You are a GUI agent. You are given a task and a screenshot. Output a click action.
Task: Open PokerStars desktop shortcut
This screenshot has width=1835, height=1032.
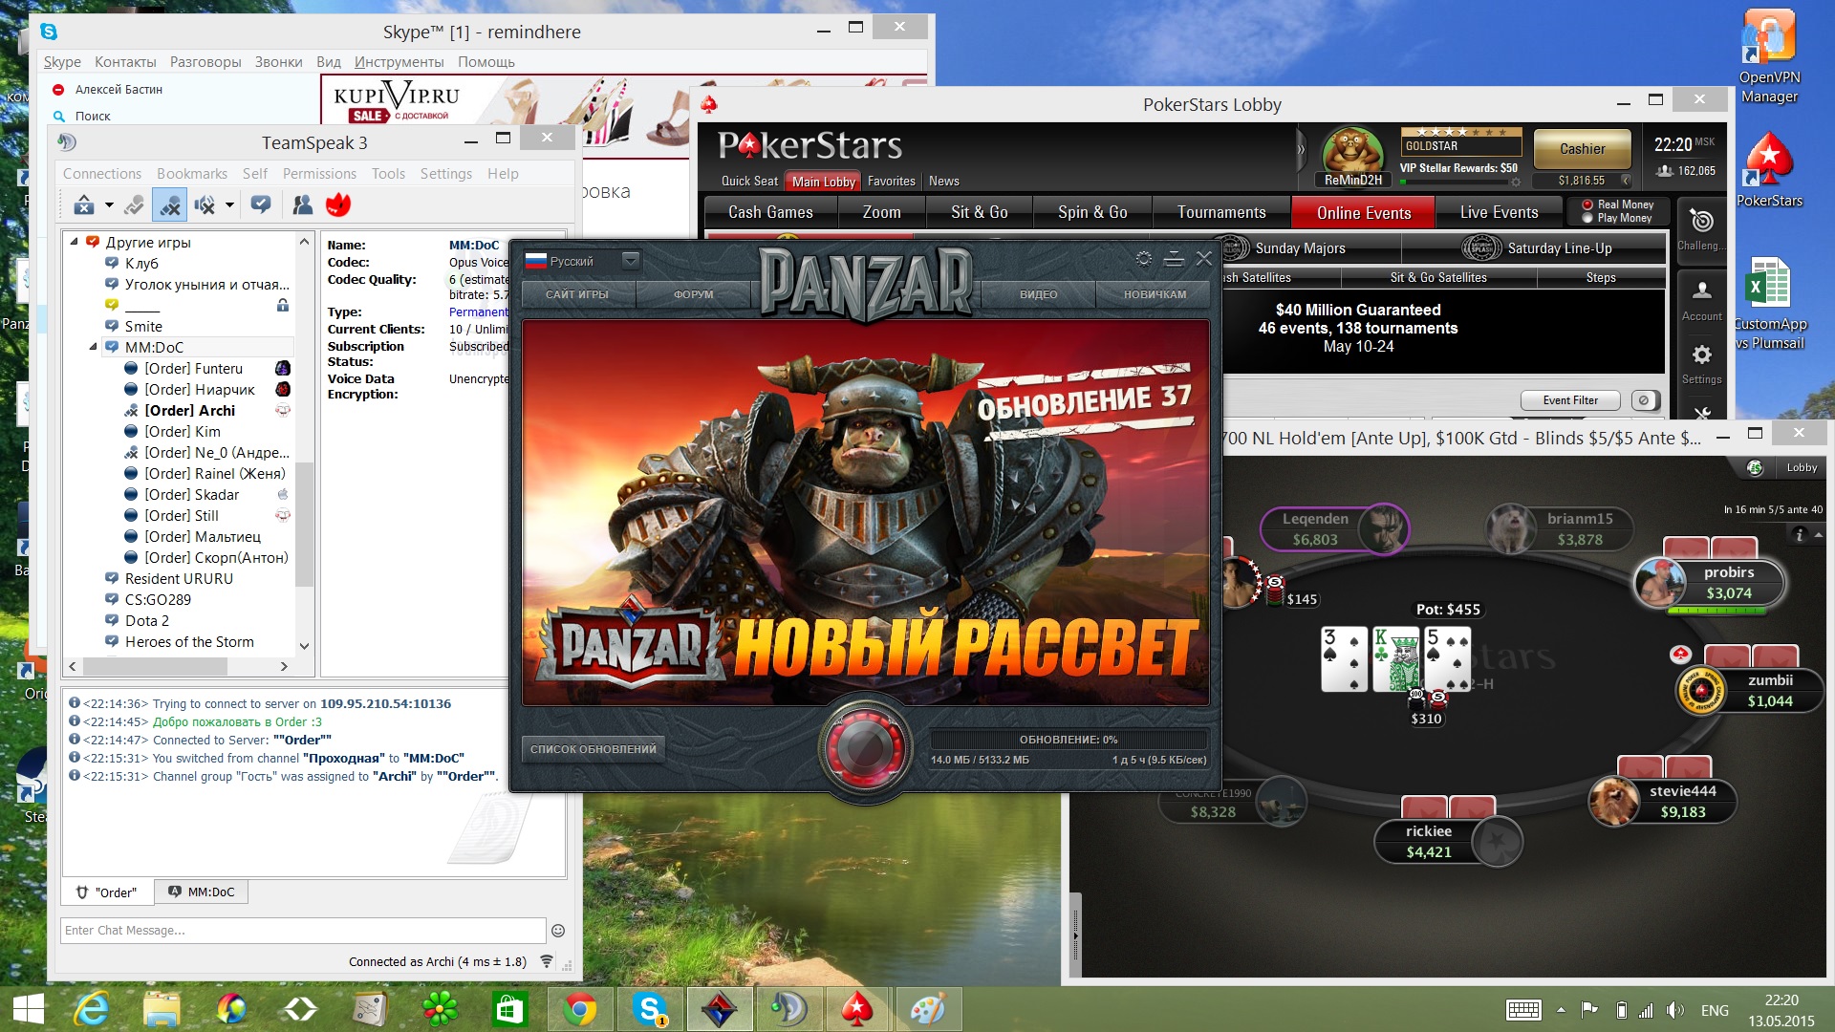coord(1769,170)
